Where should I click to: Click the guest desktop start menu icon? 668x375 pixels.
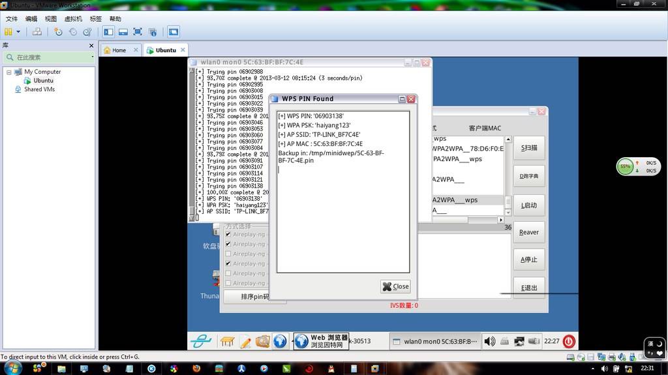click(201, 341)
